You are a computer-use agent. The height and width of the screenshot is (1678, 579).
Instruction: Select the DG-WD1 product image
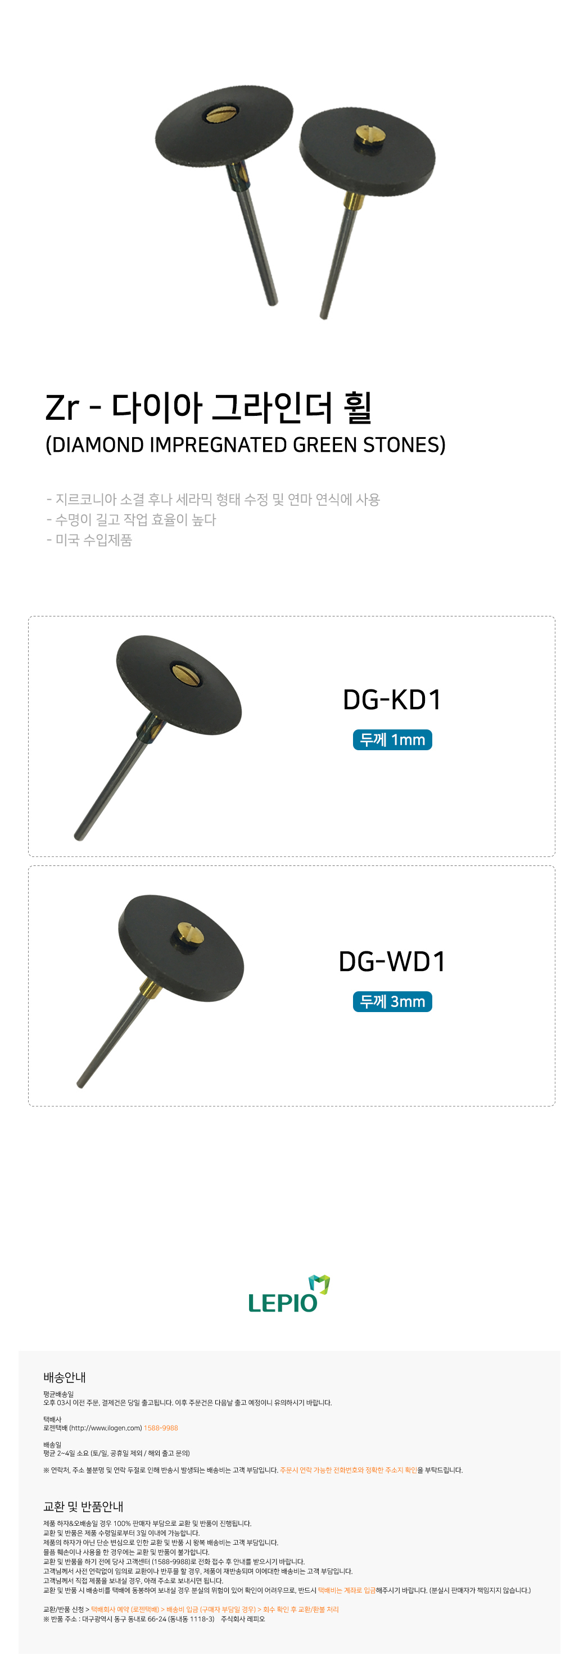click(x=160, y=990)
